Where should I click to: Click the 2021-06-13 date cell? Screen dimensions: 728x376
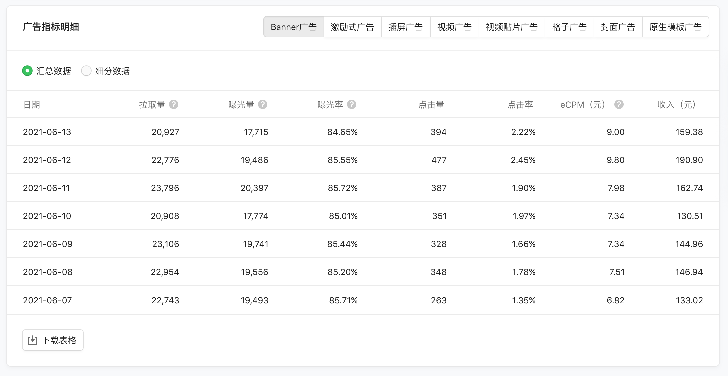pos(47,132)
